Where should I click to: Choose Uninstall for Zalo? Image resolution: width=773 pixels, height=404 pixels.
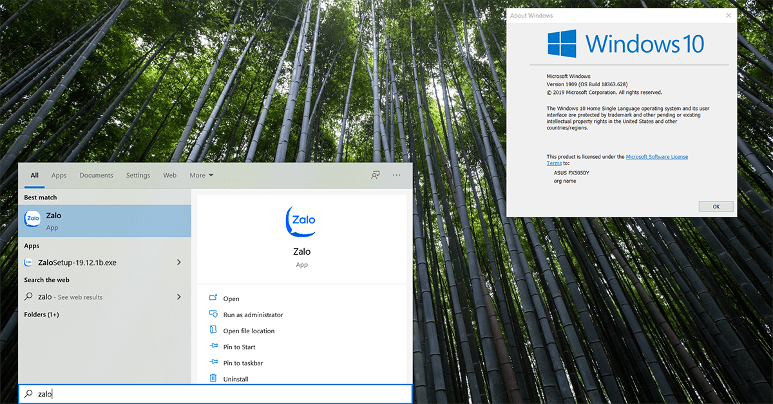pos(236,379)
